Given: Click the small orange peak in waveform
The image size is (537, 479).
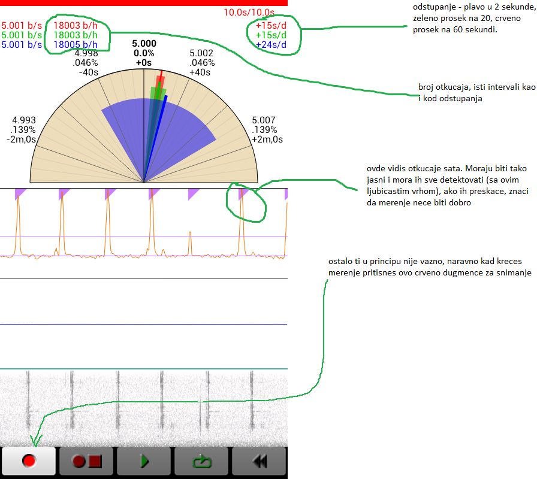Looking at the screenshot, I should pyautogui.click(x=190, y=243).
